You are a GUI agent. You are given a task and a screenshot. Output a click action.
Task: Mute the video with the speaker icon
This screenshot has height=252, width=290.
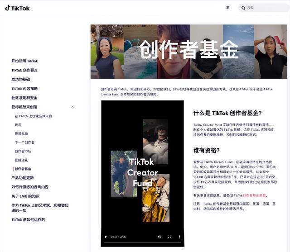(159, 237)
